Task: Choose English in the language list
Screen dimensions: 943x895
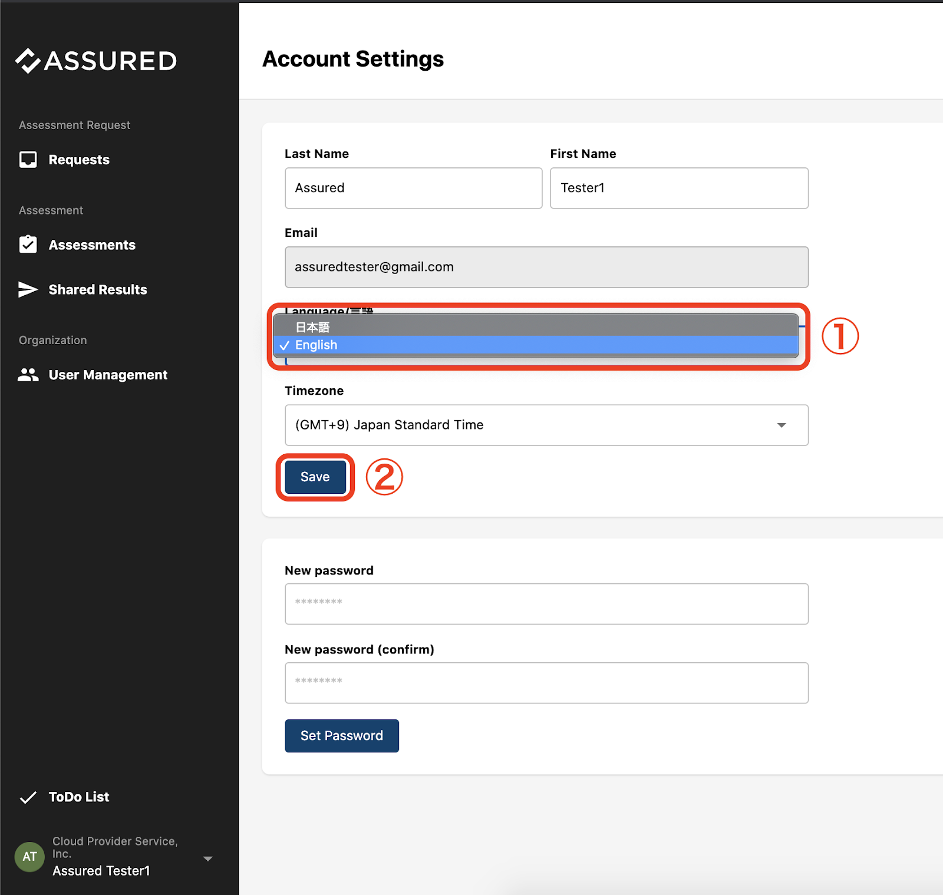Action: pos(536,345)
